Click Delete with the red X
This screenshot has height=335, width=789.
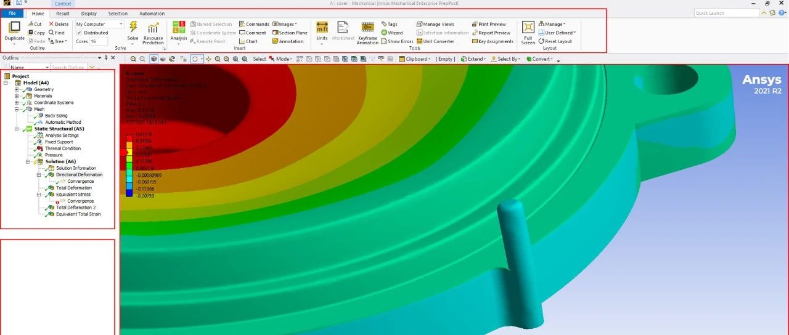coord(59,24)
